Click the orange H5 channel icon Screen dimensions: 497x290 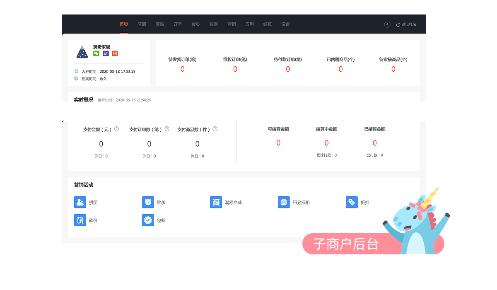pos(115,53)
